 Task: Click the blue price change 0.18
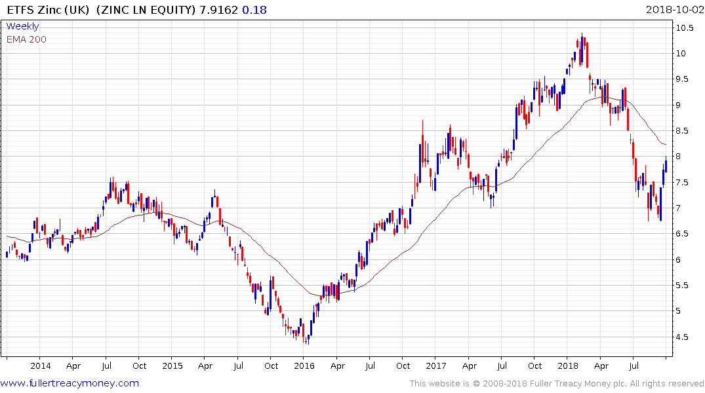(254, 10)
